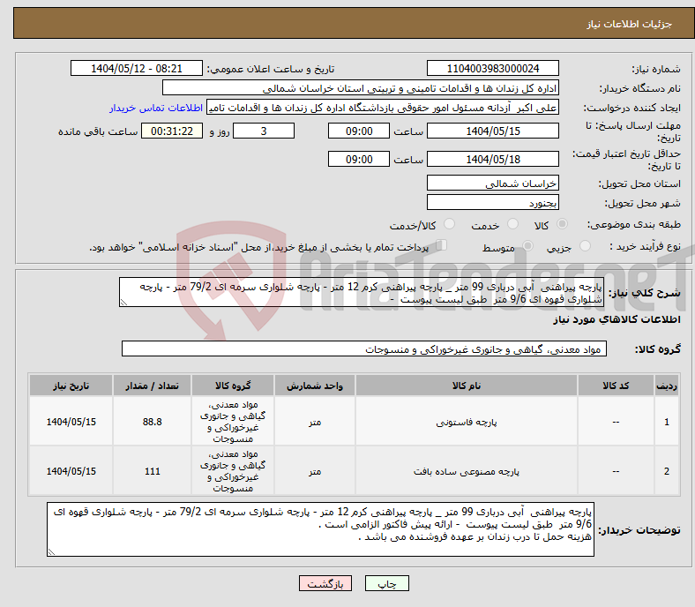The width and height of the screenshot is (695, 607).
Task: Click the response deadline date 1404/05/15 field
Action: pyautogui.click(x=492, y=131)
